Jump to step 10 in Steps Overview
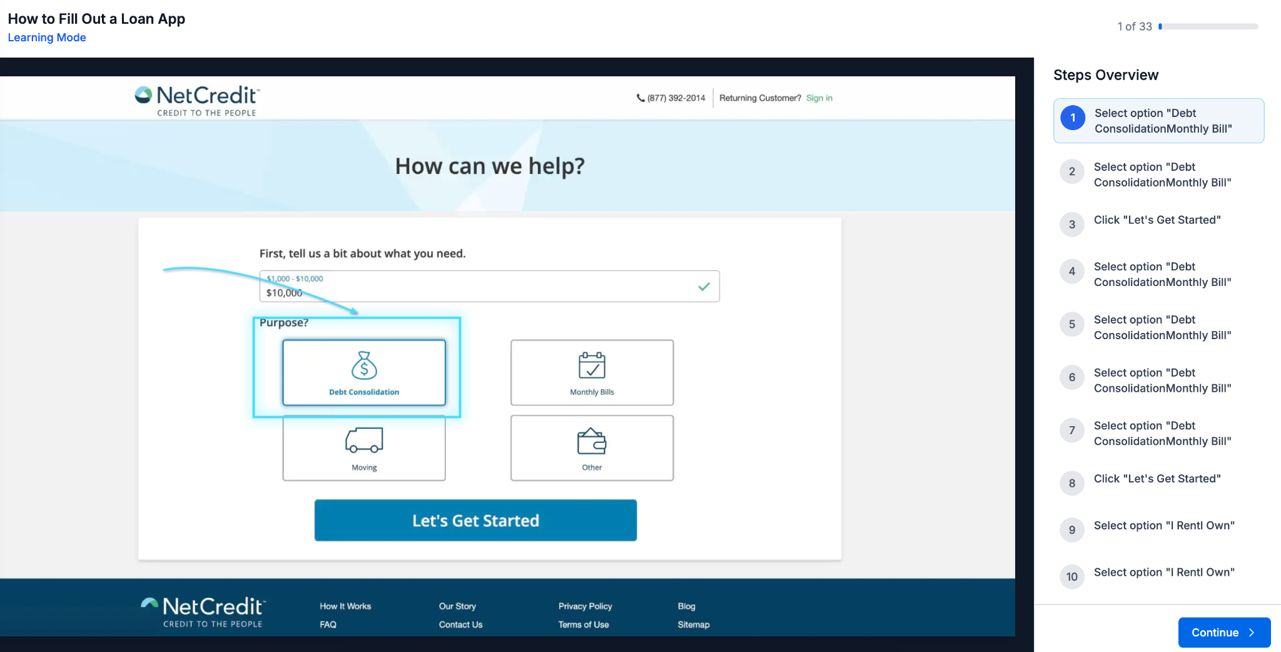 (x=1158, y=576)
